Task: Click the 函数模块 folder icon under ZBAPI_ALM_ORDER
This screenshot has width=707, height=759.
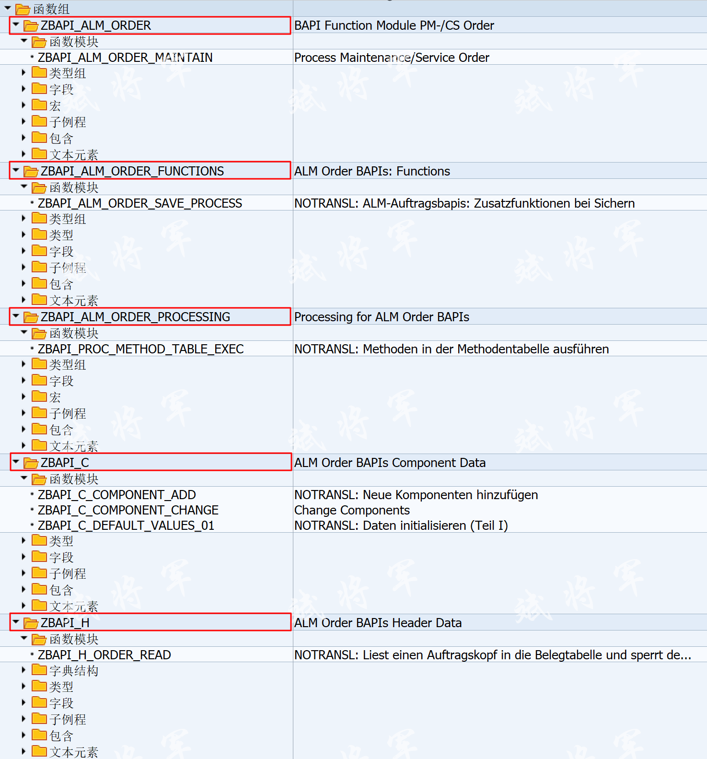Action: coord(39,42)
